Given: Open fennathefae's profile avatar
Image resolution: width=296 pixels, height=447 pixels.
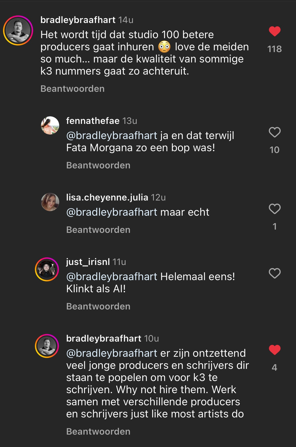Looking at the screenshot, I should click(50, 125).
